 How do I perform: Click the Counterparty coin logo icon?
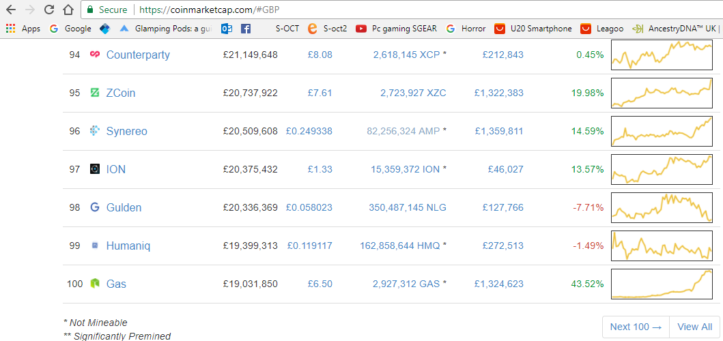point(95,55)
